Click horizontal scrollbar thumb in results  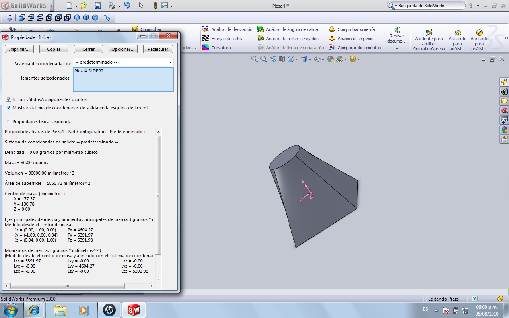[68, 286]
